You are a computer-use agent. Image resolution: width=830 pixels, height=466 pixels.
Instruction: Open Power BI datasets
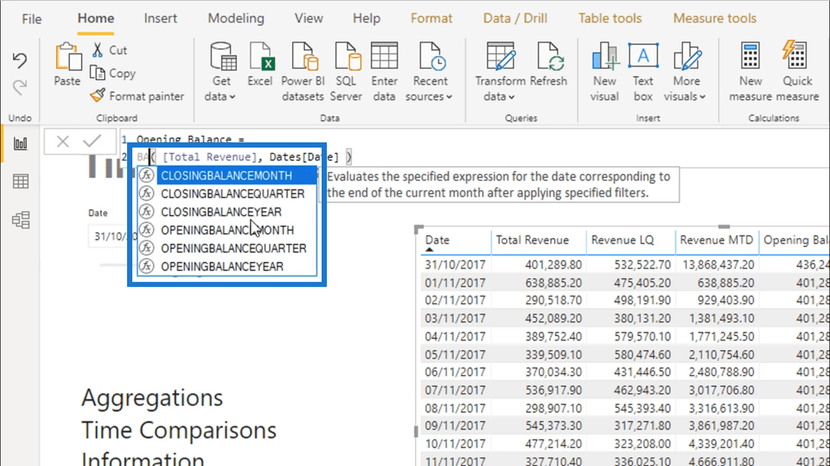click(x=303, y=72)
